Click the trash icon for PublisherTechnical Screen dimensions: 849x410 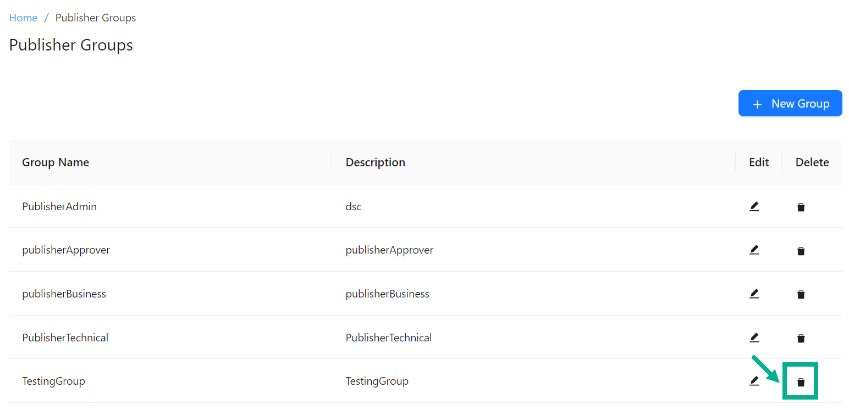click(801, 338)
